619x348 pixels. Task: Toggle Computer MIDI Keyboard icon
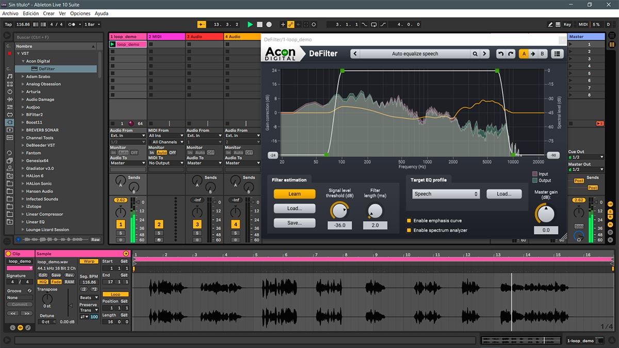pyautogui.click(x=559, y=24)
